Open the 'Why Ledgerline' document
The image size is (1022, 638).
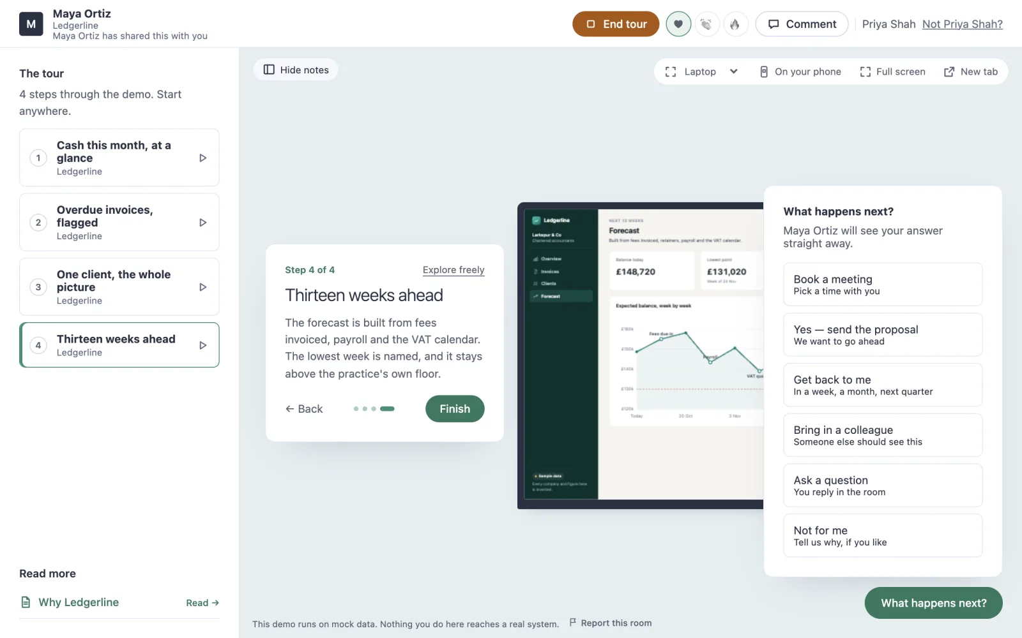click(79, 602)
